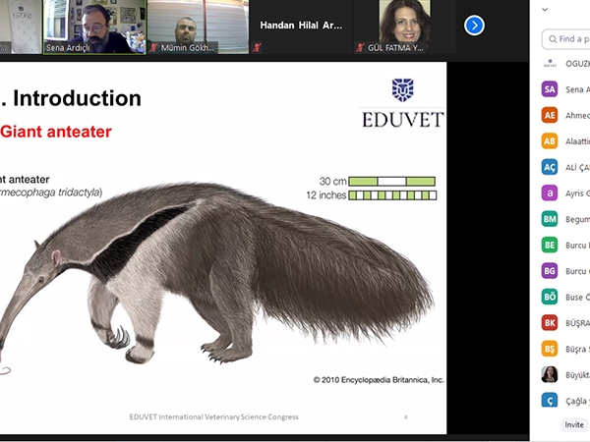Click the Find a participant search field
This screenshot has height=442, width=590.
click(566, 39)
